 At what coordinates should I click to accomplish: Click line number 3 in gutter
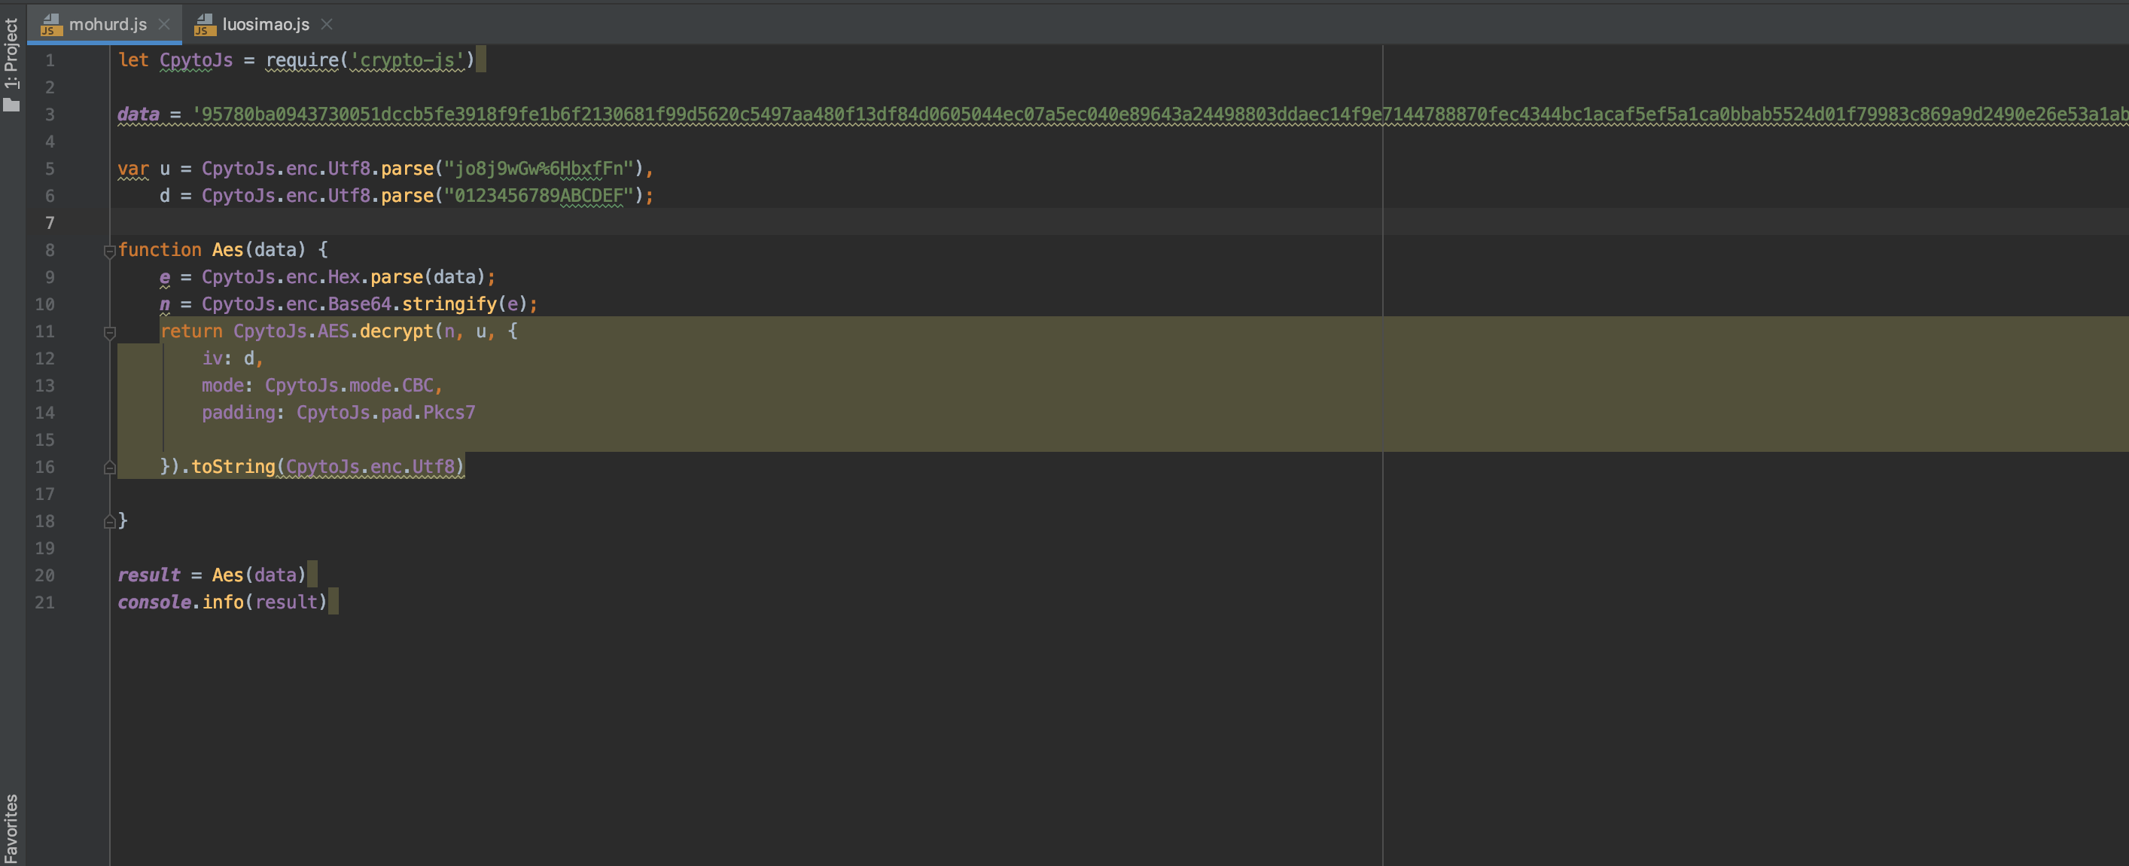50,115
